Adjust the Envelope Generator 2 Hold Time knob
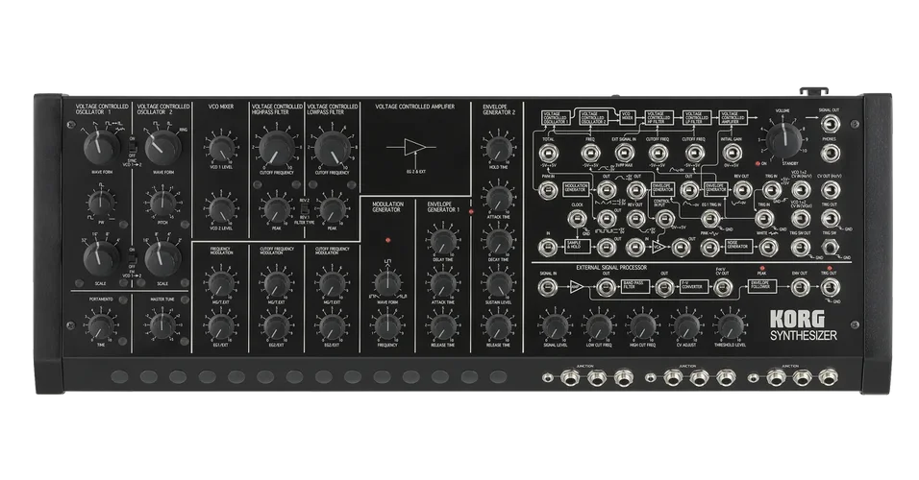Viewport: 919px width, 480px height. point(498,149)
